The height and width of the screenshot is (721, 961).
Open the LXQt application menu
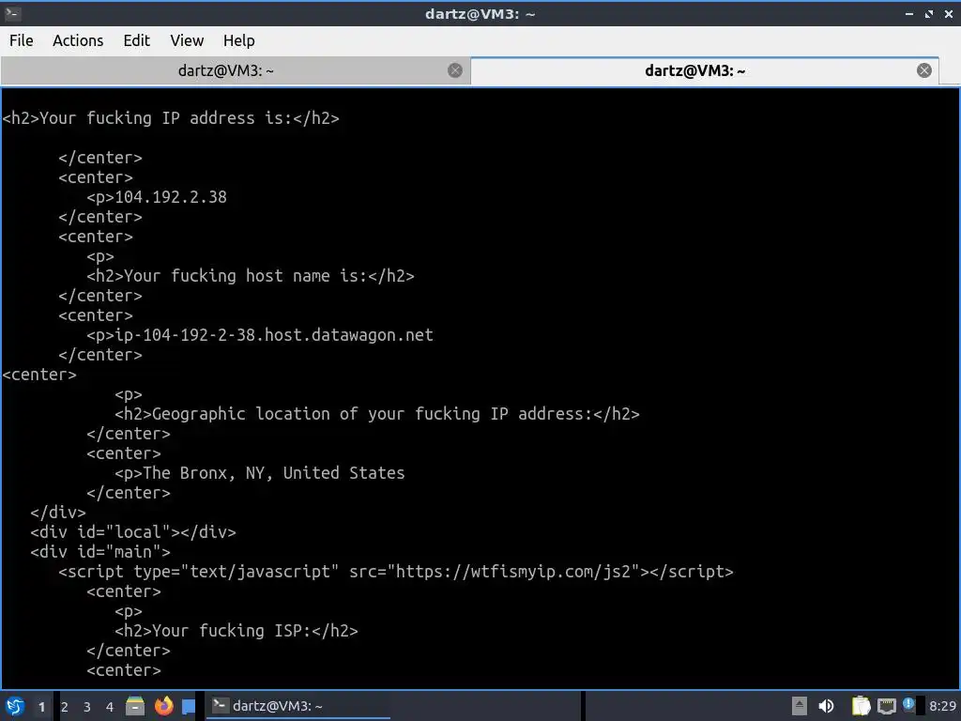click(x=15, y=706)
